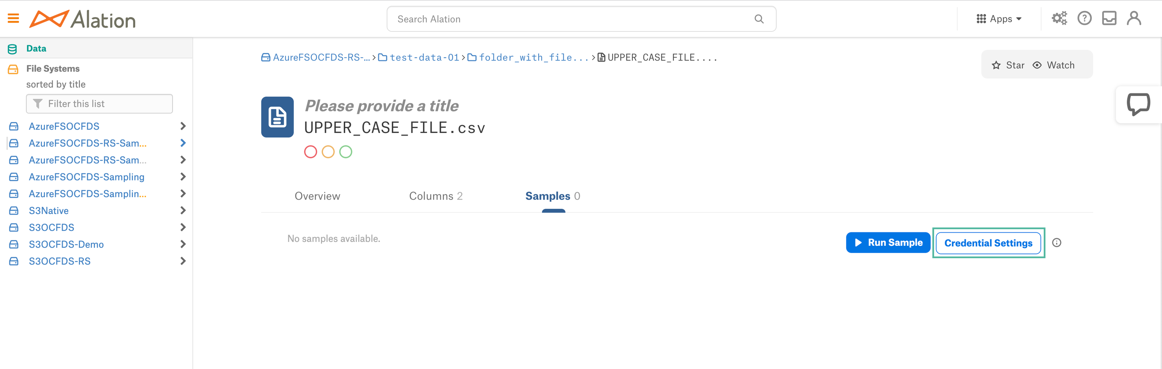Click the Run Sample button
The height and width of the screenshot is (369, 1162).
888,243
